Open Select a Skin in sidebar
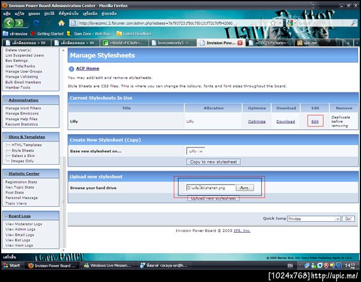This screenshot has height=282, width=361. (23, 156)
